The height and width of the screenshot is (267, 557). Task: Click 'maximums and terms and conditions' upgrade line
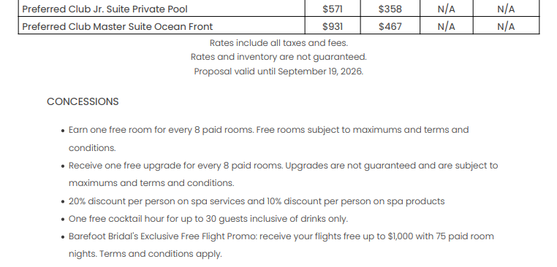point(151,183)
